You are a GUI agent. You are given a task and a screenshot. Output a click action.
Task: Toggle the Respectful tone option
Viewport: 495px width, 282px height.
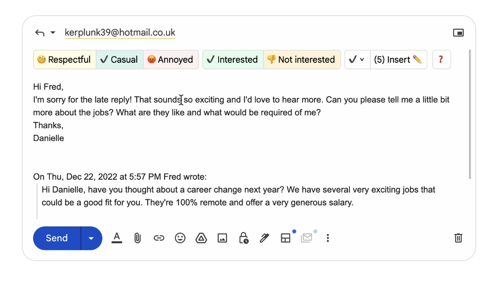[x=65, y=60]
